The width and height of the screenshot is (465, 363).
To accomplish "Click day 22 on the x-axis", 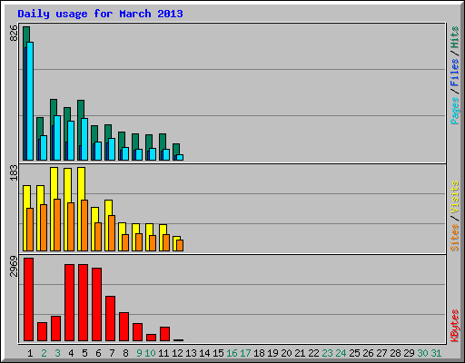I will point(313,353).
